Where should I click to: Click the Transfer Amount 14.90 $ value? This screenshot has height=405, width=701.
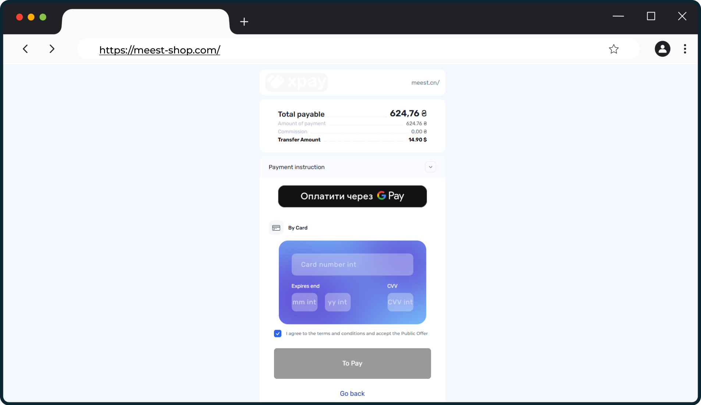[x=418, y=140]
